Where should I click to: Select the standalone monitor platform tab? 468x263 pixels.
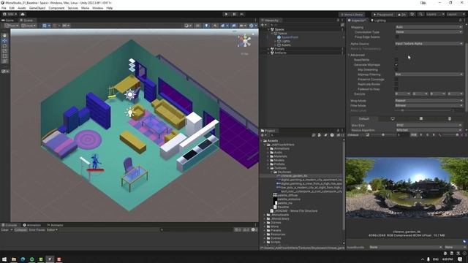(393, 118)
